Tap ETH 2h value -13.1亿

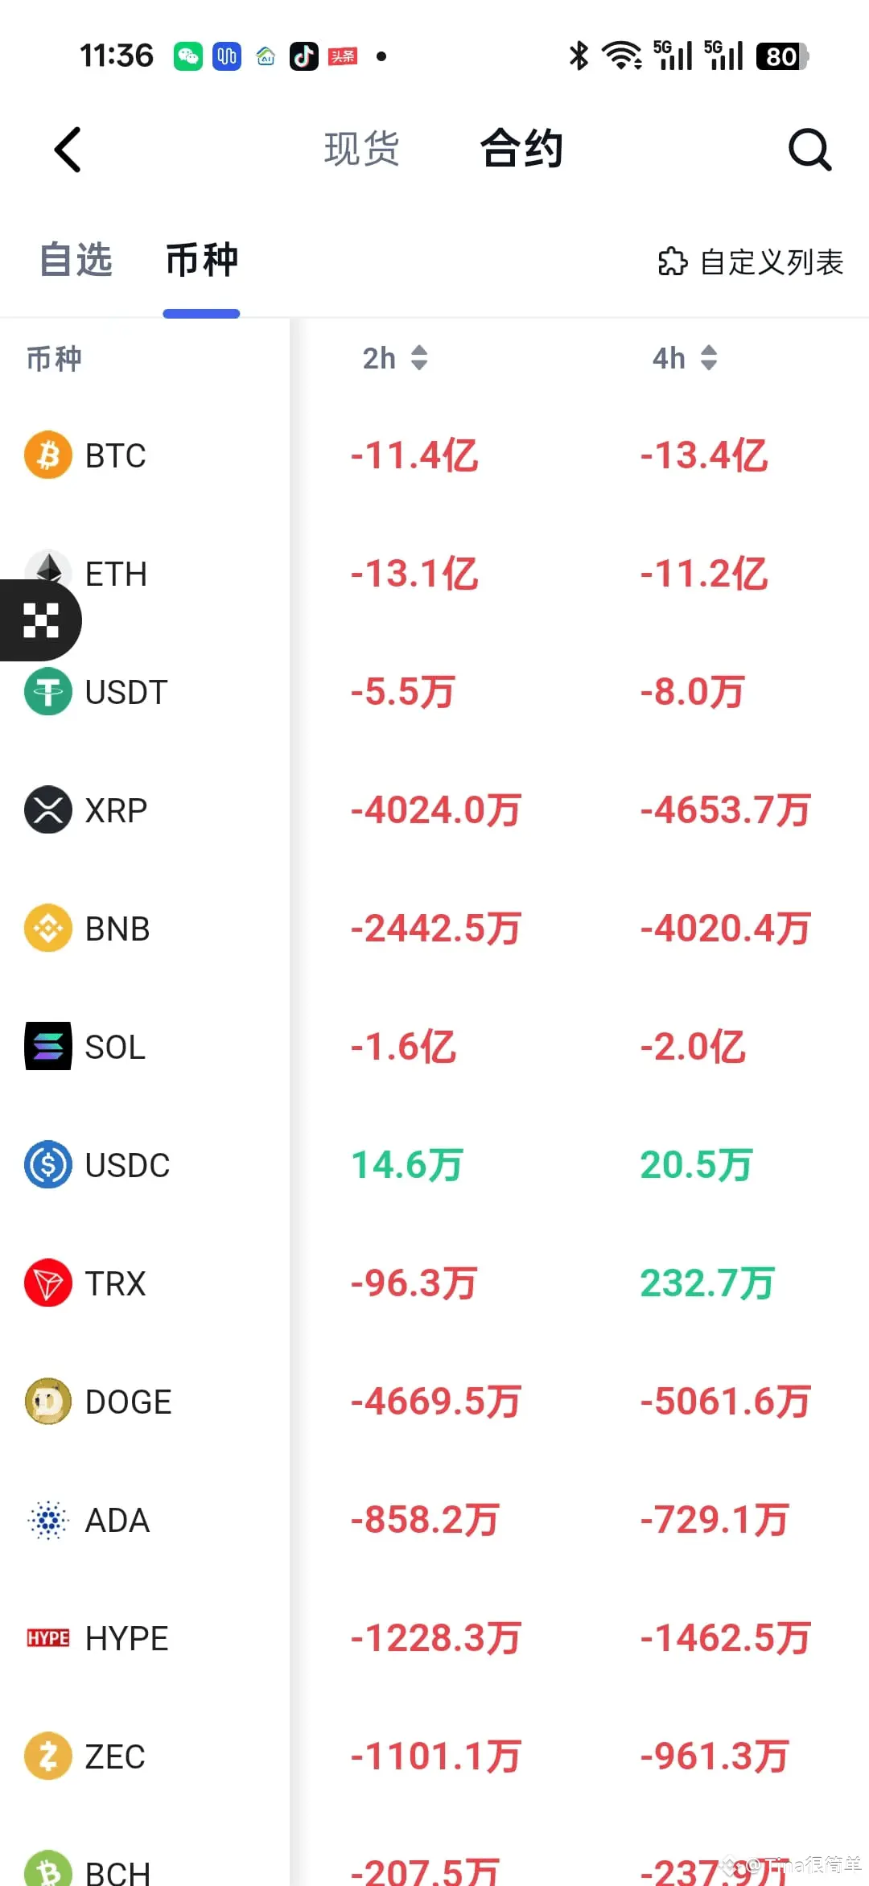tap(414, 574)
